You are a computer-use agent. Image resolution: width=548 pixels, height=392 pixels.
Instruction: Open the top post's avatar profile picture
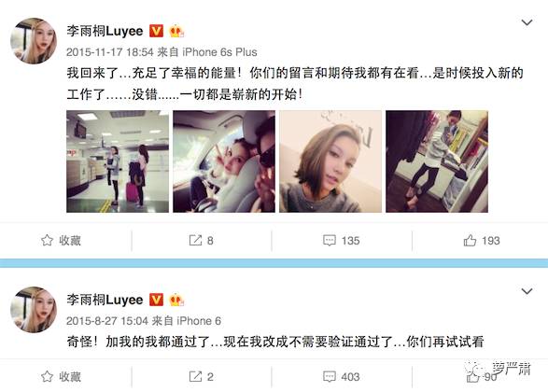pos(34,41)
